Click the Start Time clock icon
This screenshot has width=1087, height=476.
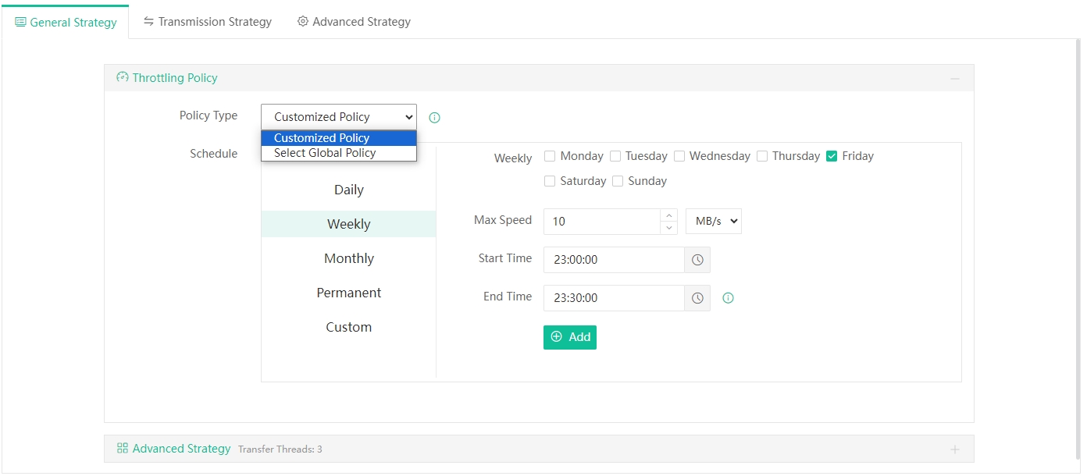(697, 260)
